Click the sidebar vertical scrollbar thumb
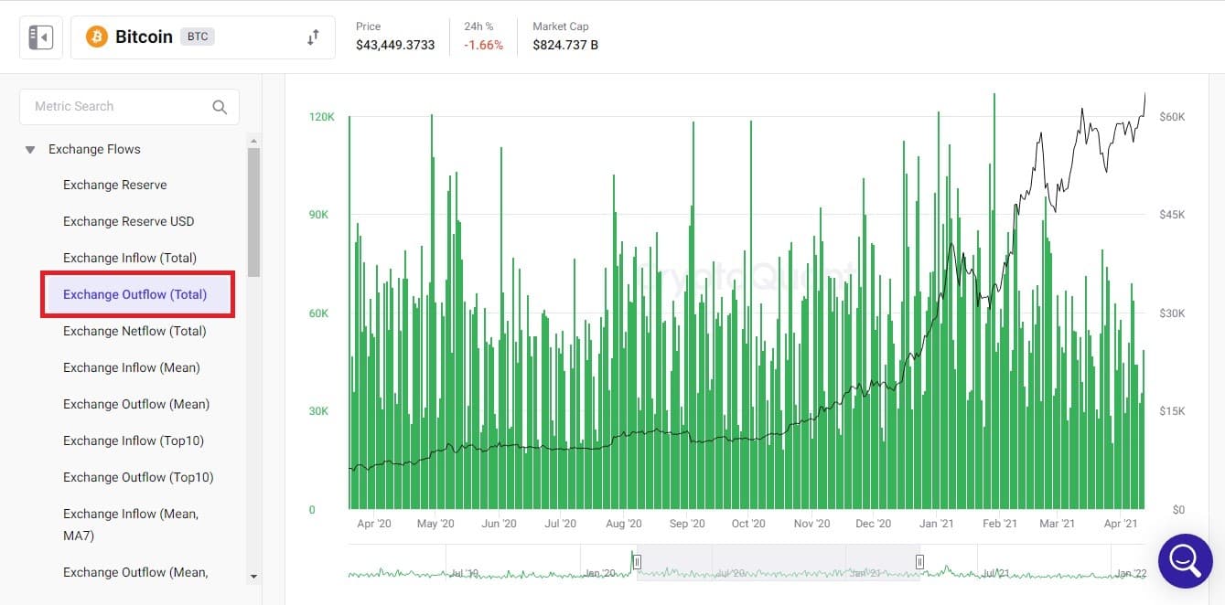 click(x=253, y=212)
